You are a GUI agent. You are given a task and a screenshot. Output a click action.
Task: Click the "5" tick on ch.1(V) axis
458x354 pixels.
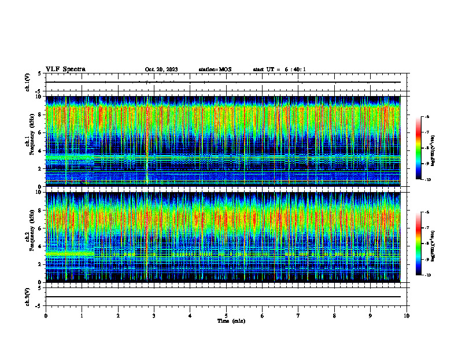tap(40, 73)
